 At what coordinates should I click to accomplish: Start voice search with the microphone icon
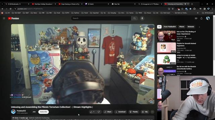tap(142, 18)
